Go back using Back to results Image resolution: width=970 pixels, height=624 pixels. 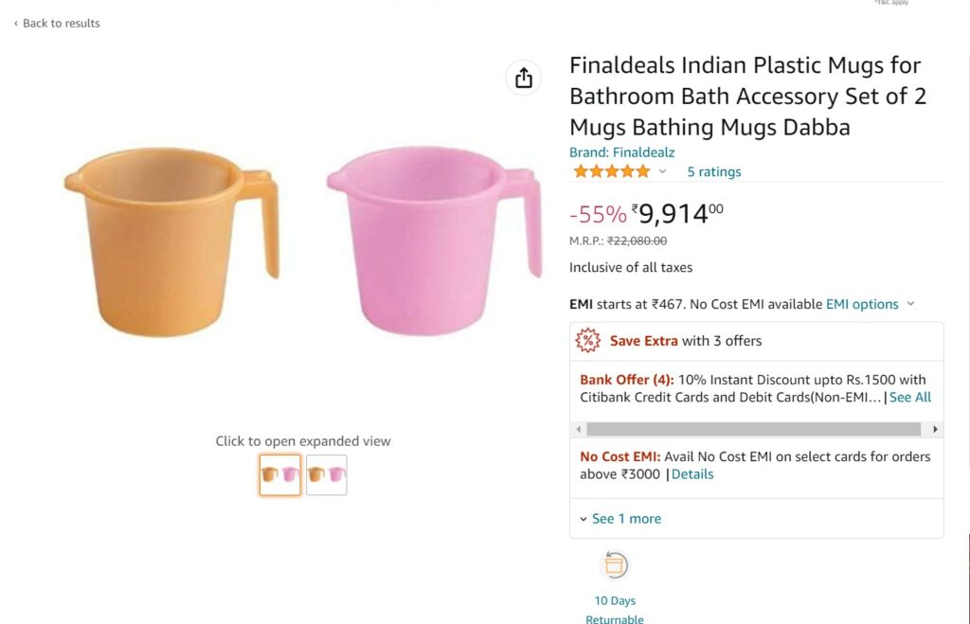(x=57, y=23)
